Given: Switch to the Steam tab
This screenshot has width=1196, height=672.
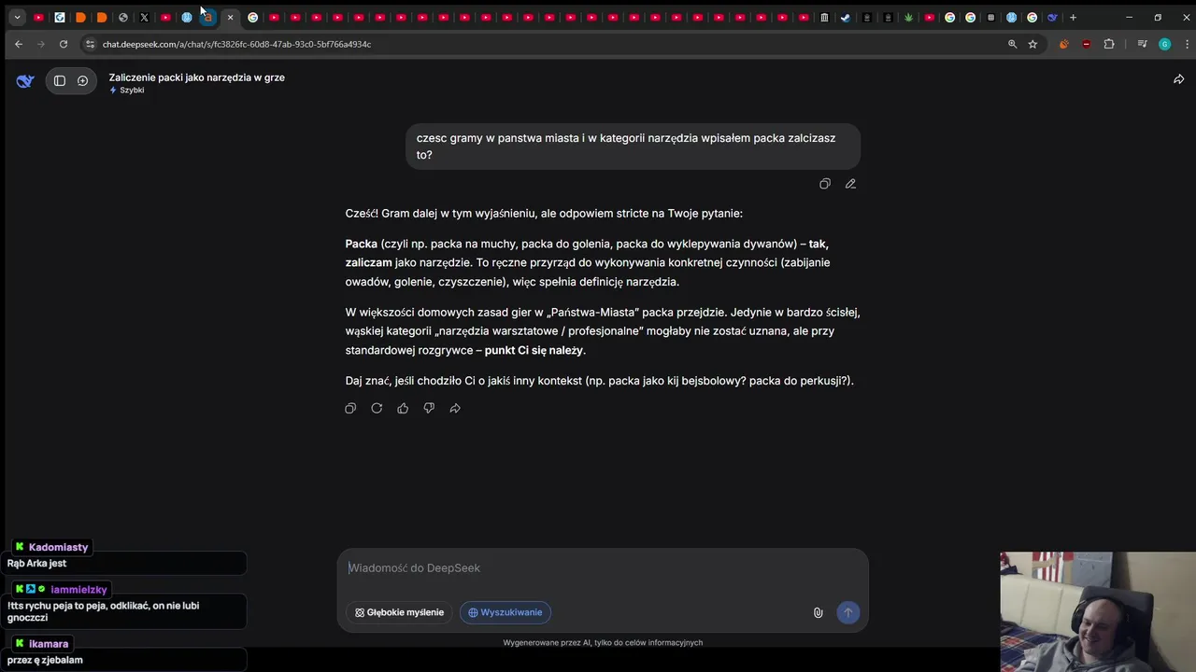Looking at the screenshot, I should pos(846,17).
